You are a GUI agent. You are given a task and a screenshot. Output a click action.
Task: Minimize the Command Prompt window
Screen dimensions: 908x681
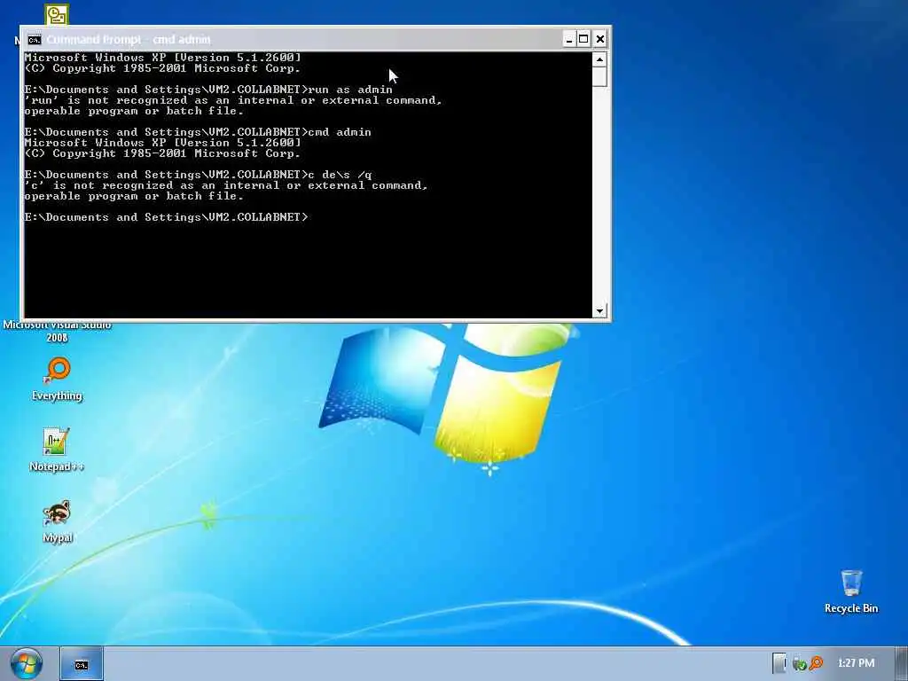568,39
